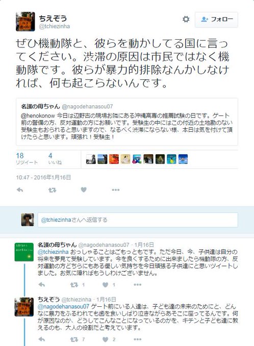
Task: Click the reply field to @tchiezinha
Action: click(x=138, y=220)
